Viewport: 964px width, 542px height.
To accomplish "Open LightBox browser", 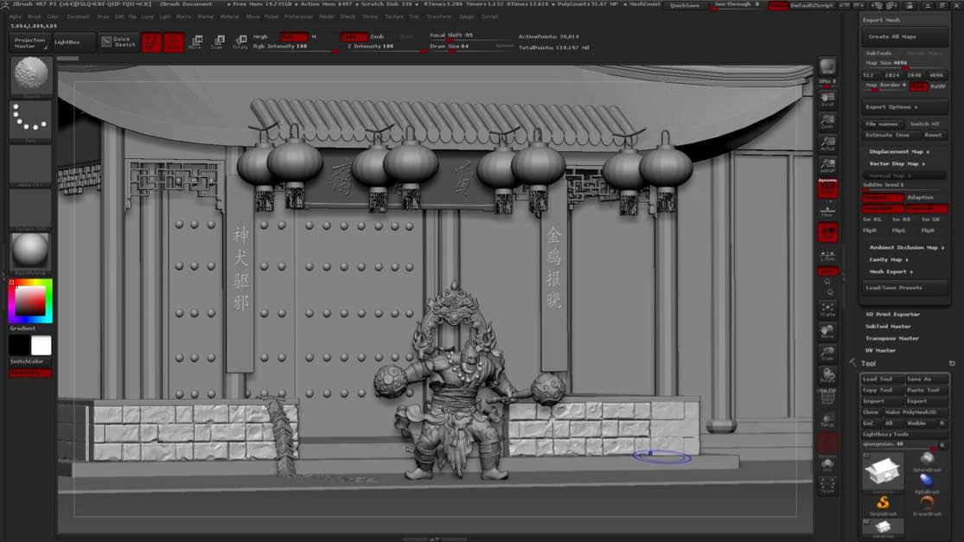I will tap(67, 41).
